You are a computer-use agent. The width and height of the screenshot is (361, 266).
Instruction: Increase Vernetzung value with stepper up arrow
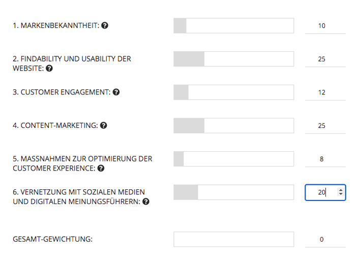tap(341, 190)
